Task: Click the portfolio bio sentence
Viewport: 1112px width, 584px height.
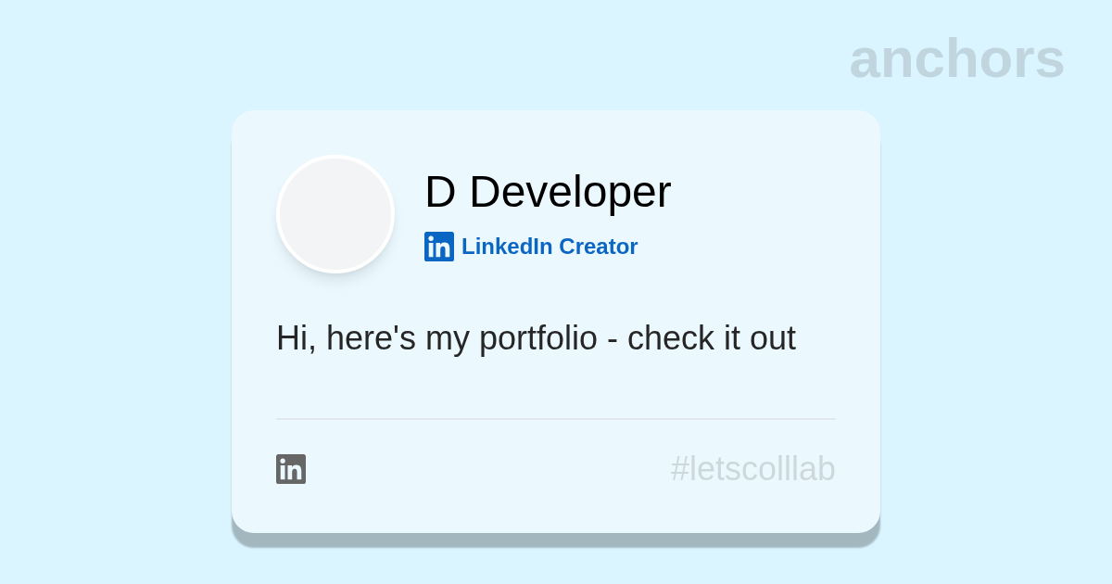Action: click(536, 338)
